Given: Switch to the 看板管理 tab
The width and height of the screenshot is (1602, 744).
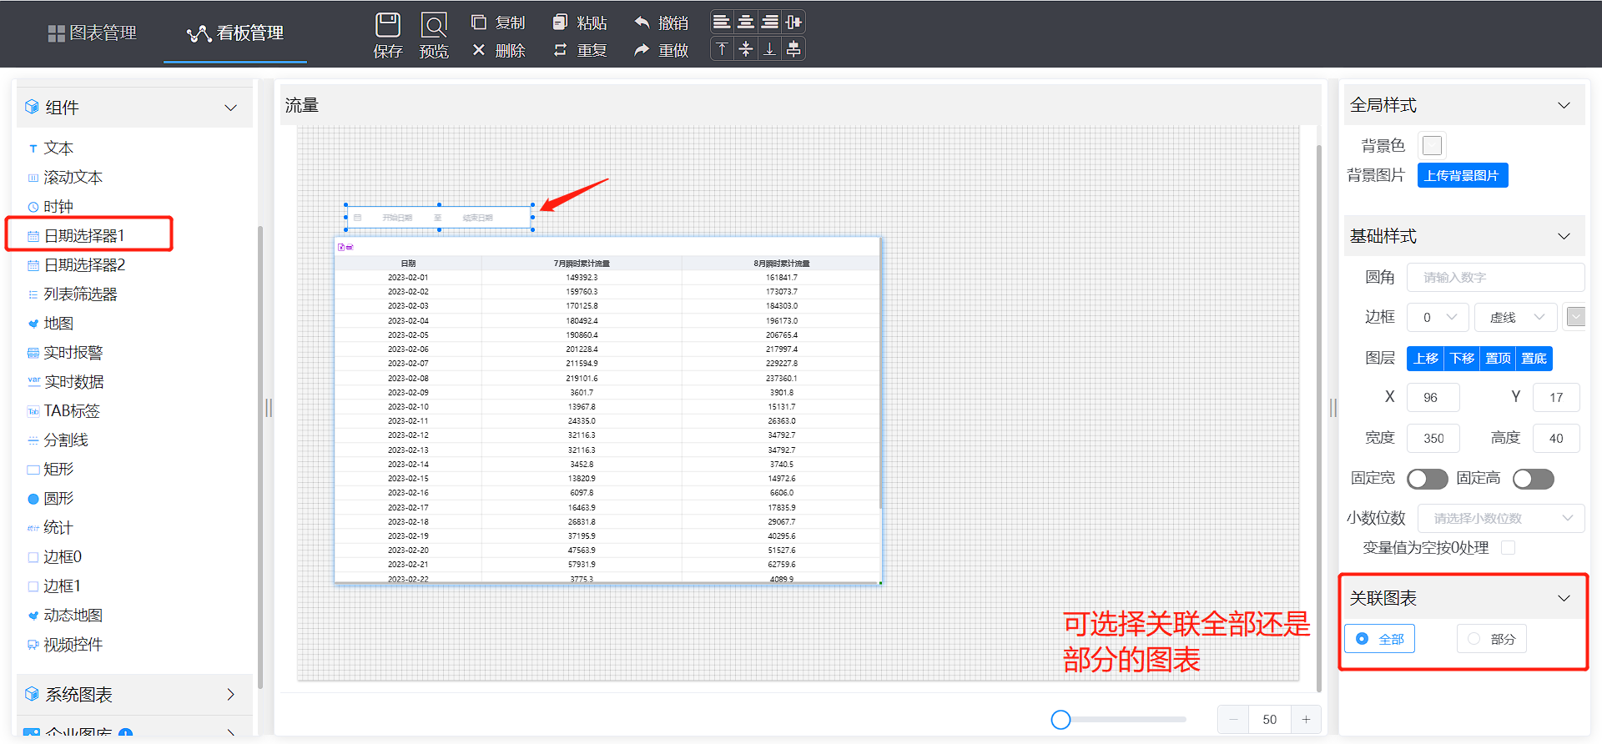Looking at the screenshot, I should pyautogui.click(x=235, y=33).
